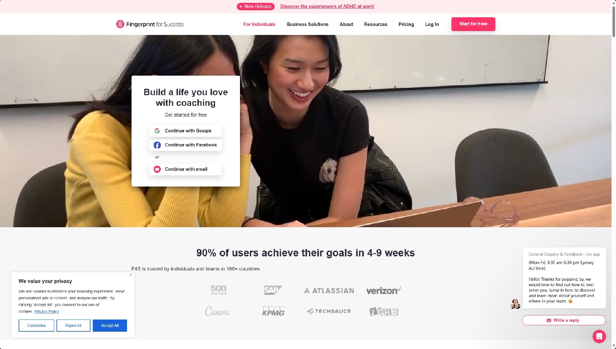Click the Verizon logo
The height and width of the screenshot is (349, 616).
(384, 290)
